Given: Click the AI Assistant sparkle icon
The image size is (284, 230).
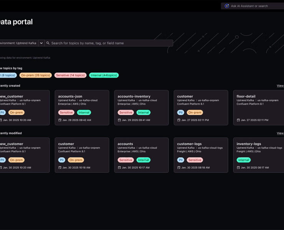Looking at the screenshot, I should point(227,6).
